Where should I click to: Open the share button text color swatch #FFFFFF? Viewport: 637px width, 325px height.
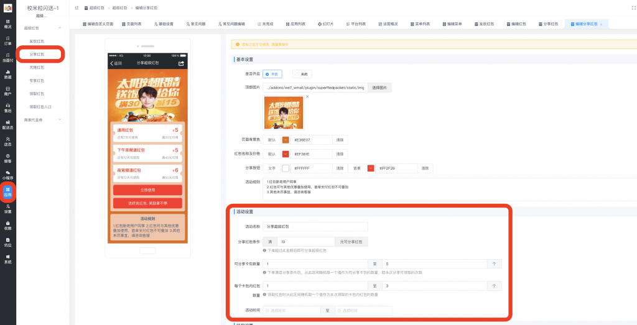pos(286,168)
